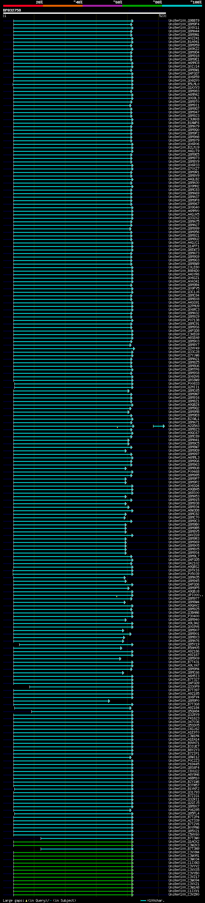Select hit label UniRef100_A4QLB2
Viewport: 205px width, 903px height.
(x=184, y=179)
